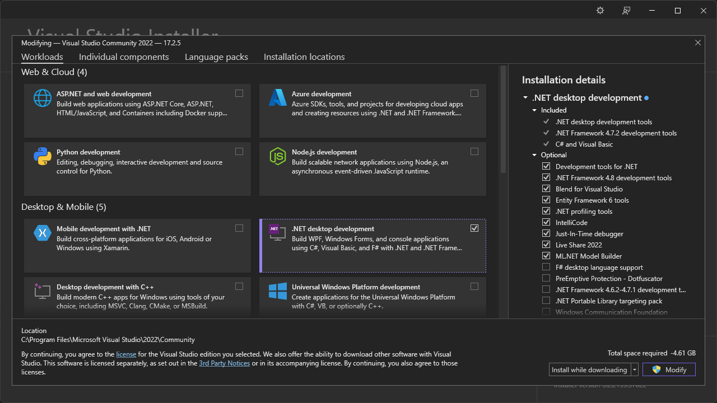Uncheck the .NET desktop development workload

(474, 228)
